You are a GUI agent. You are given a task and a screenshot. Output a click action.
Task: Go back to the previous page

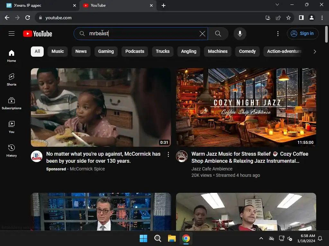[7, 18]
